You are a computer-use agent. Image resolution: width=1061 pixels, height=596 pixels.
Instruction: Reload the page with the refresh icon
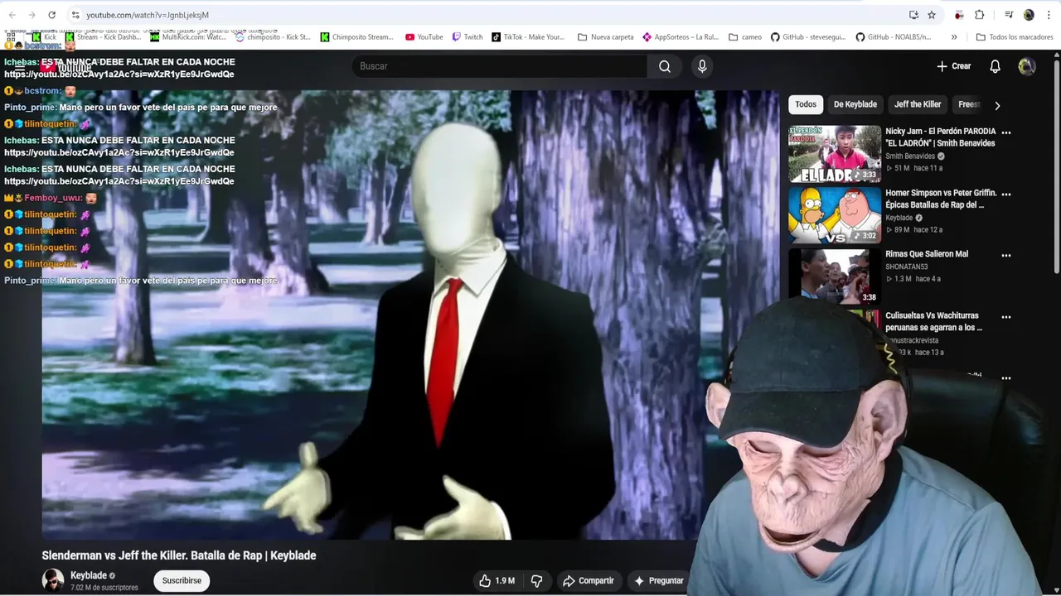coord(51,15)
